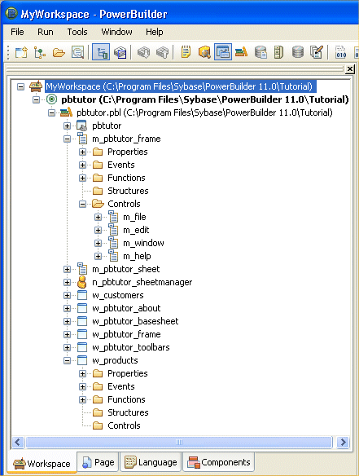This screenshot has height=476, width=359.
Task: Select w_pbtutor_basesheet in the tree
Action: [135, 321]
